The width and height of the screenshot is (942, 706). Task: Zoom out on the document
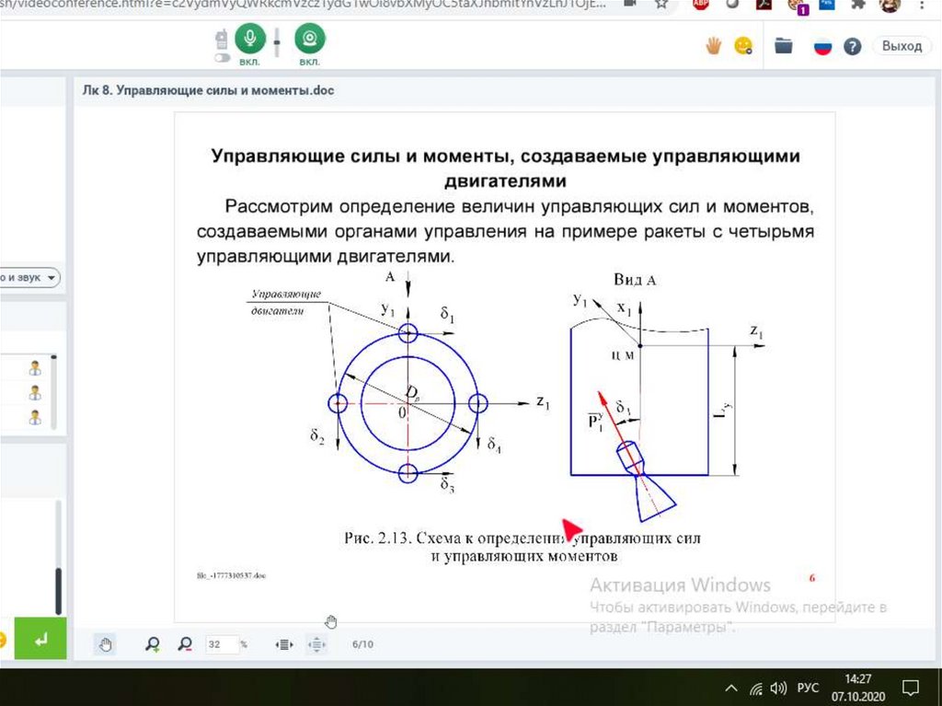click(185, 644)
